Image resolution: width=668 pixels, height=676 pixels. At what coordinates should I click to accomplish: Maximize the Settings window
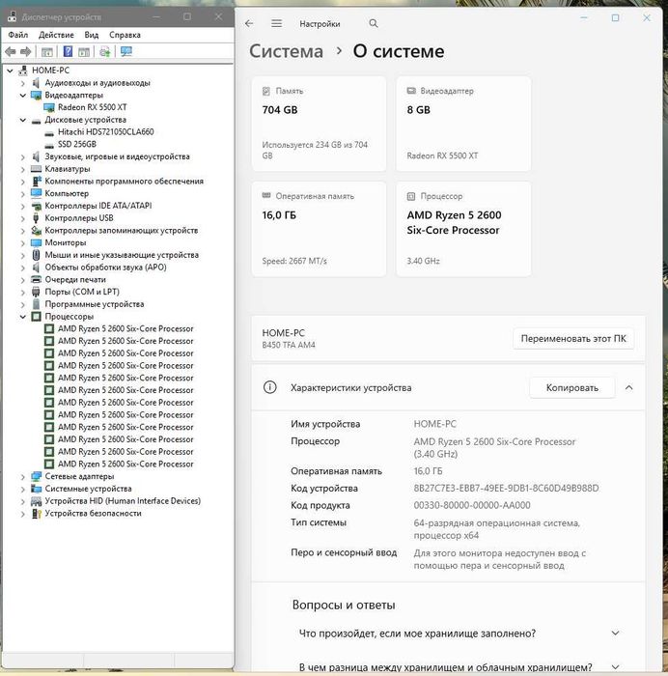coord(615,17)
